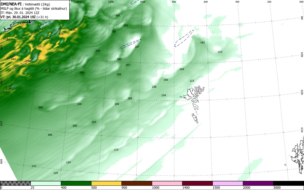Click the '2W' longitude label
The image size is (304, 190).
269,2
